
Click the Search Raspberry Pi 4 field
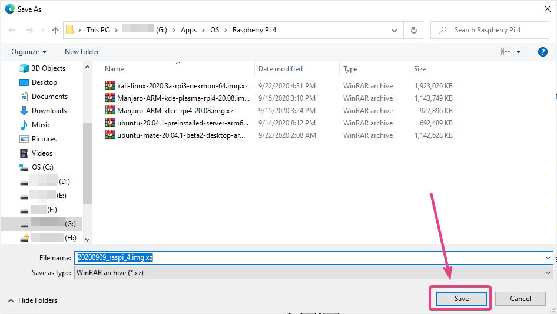pyautogui.click(x=495, y=30)
